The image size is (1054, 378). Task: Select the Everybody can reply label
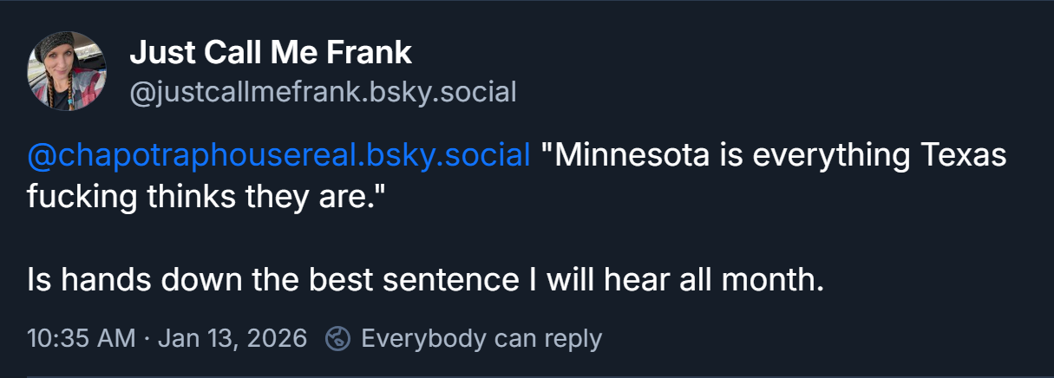tap(481, 338)
